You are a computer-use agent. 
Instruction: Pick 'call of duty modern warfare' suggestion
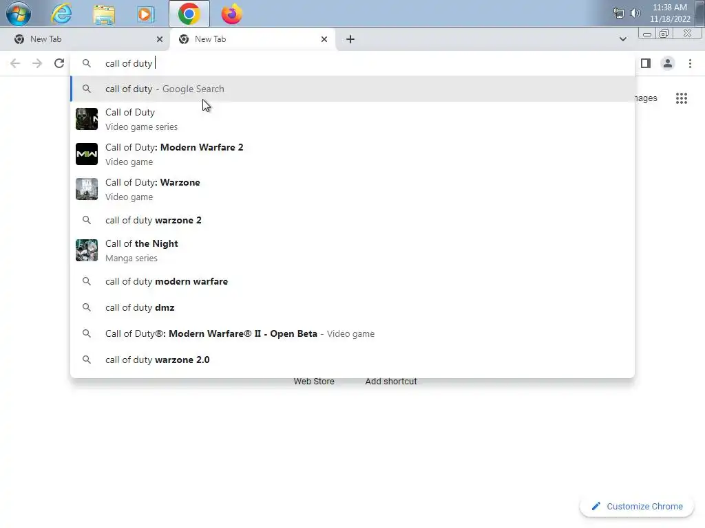[352, 281]
